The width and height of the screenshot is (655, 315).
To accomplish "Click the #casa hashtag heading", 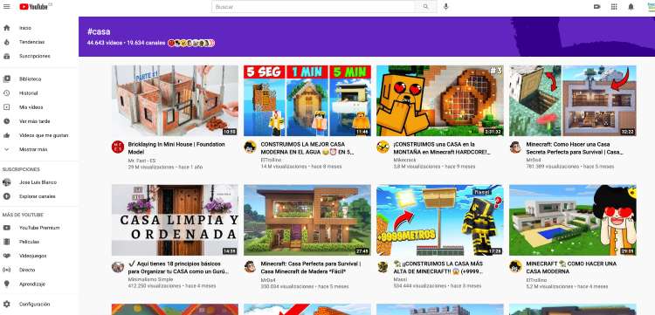I will (99, 31).
